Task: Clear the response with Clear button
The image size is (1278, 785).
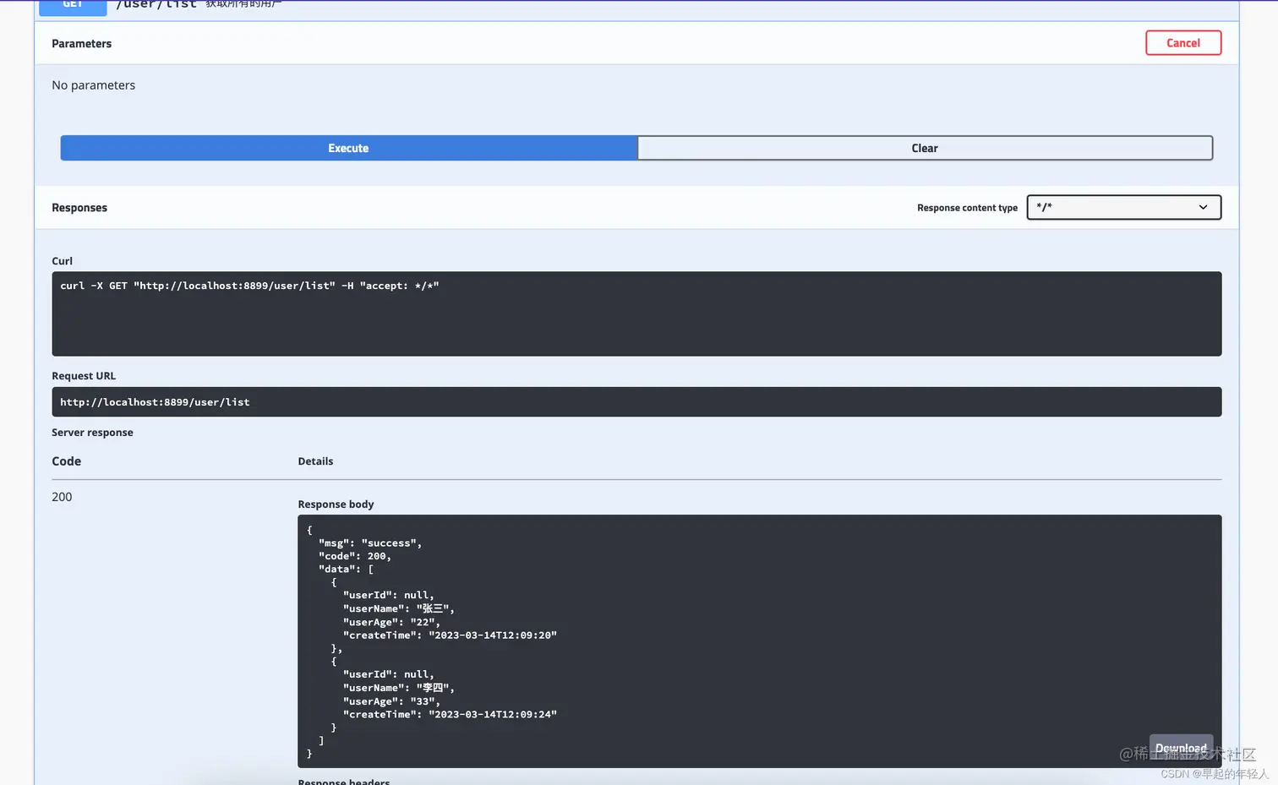Action: tap(925, 148)
